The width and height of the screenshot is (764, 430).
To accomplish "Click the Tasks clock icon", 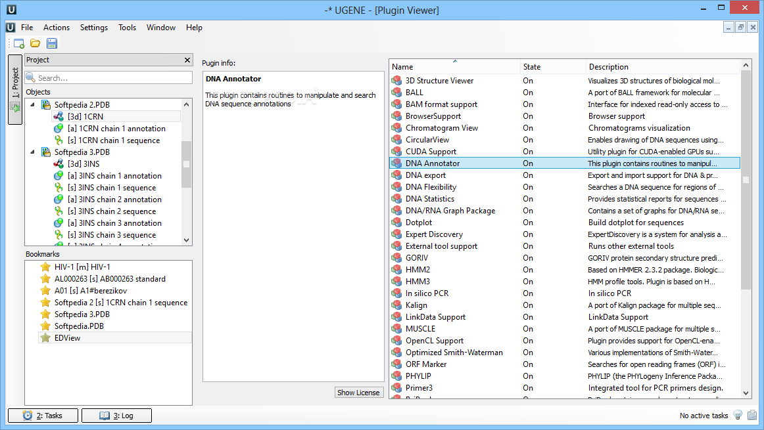I will [28, 416].
